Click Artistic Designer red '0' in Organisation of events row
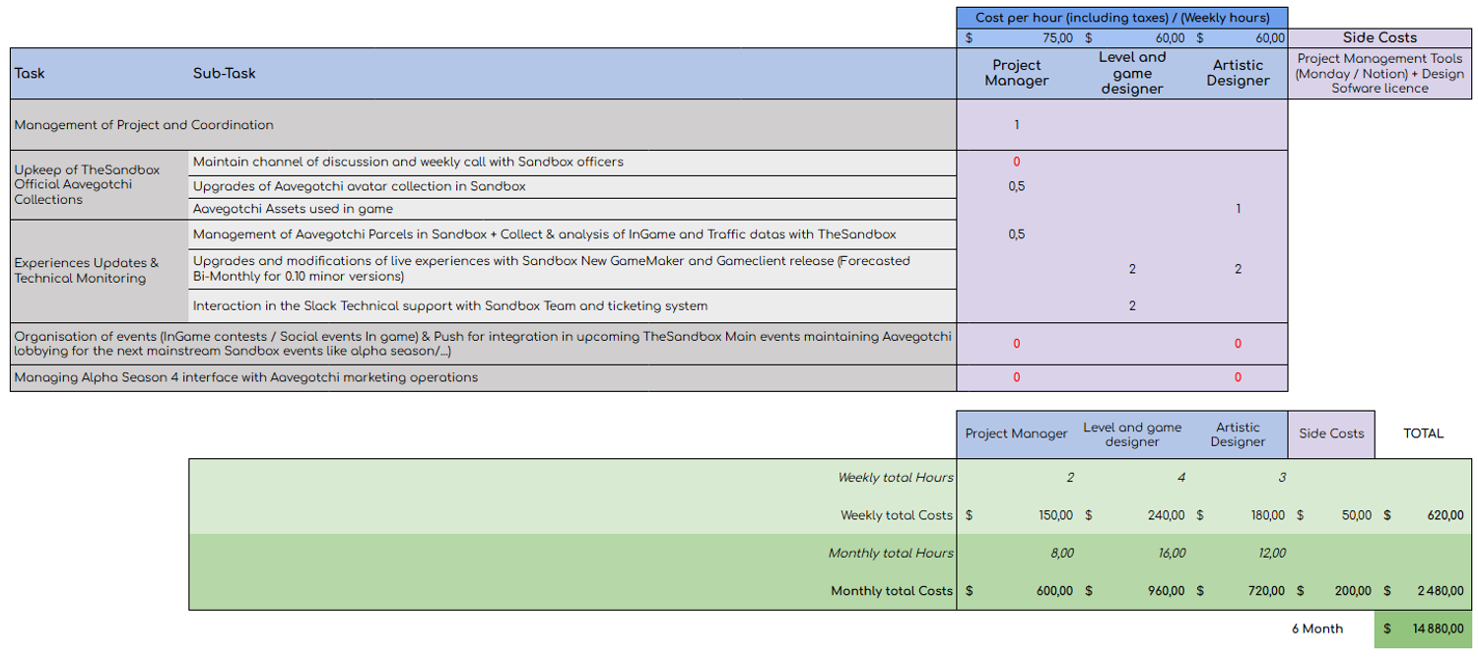Image resolution: width=1478 pixels, height=660 pixels. pos(1238,344)
